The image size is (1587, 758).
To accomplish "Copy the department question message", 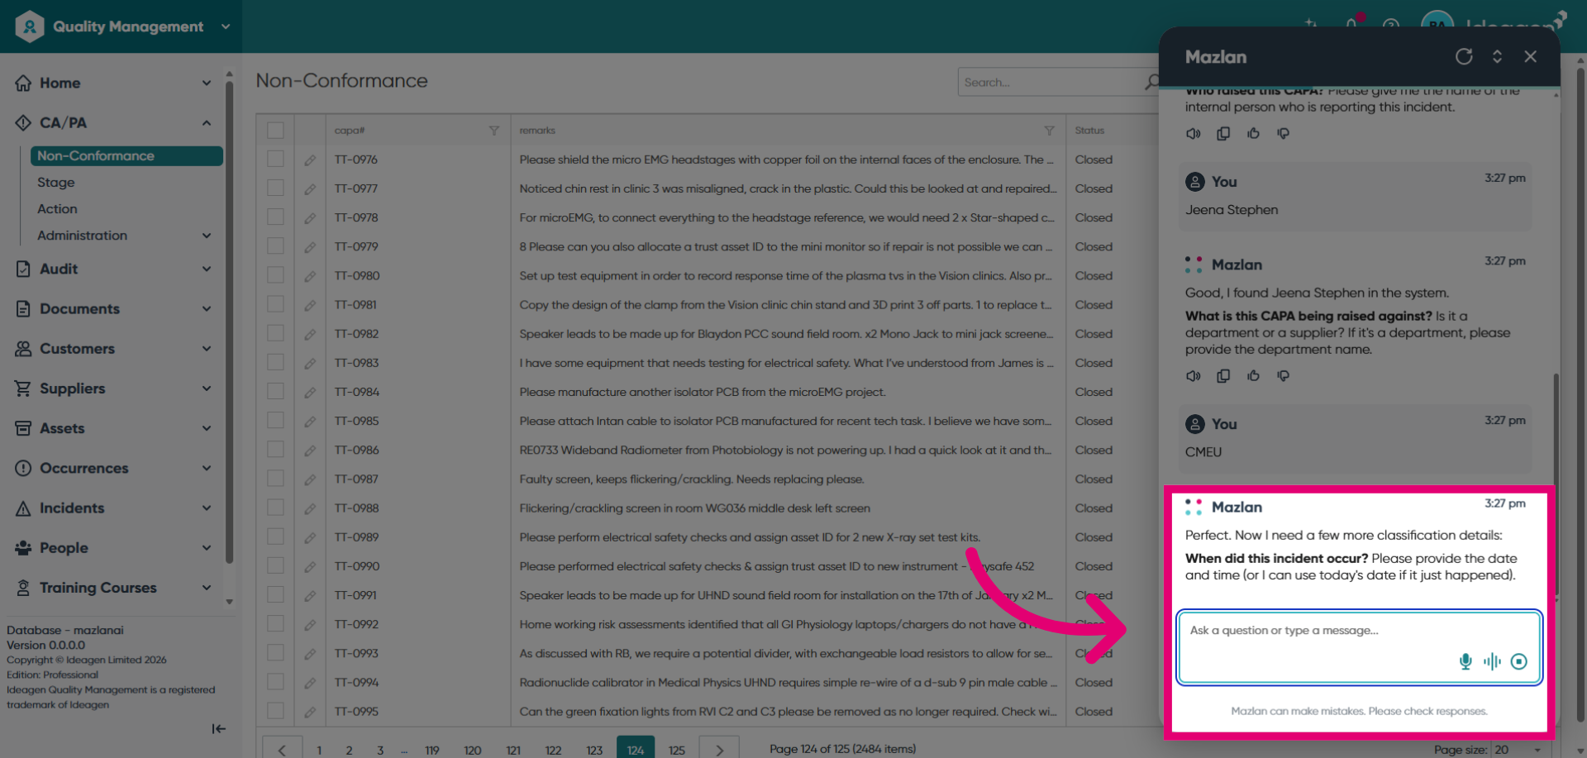I will click(x=1223, y=376).
